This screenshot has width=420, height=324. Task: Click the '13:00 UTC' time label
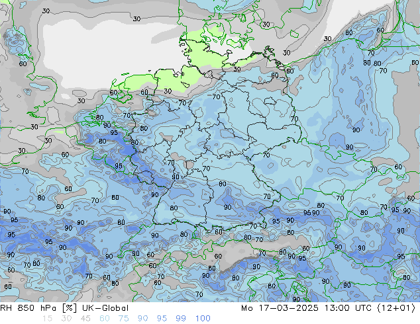pyautogui.click(x=348, y=308)
